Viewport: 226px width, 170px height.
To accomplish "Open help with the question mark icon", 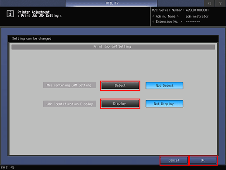I will click(x=220, y=3).
